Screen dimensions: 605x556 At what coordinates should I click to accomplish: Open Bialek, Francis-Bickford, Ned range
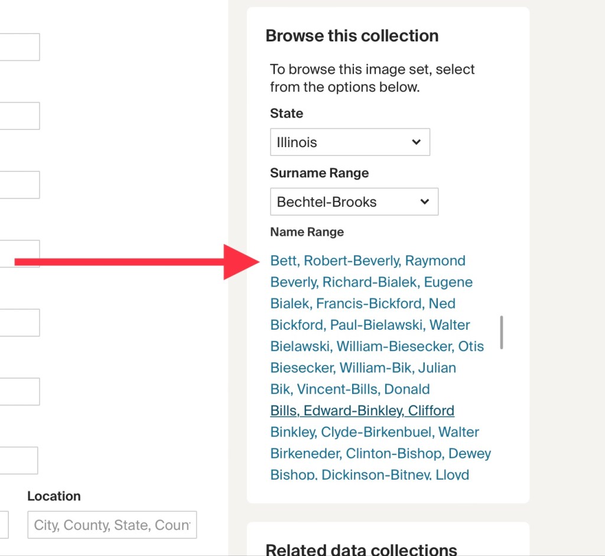[362, 304]
